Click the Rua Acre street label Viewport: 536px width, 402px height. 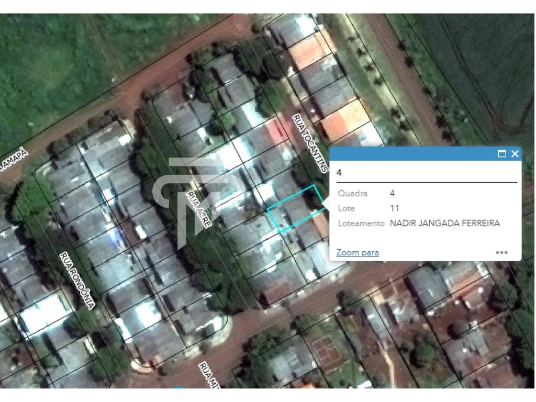pos(199,208)
